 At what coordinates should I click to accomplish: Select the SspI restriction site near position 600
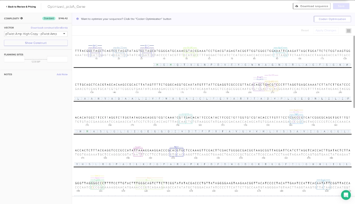[323, 180]
